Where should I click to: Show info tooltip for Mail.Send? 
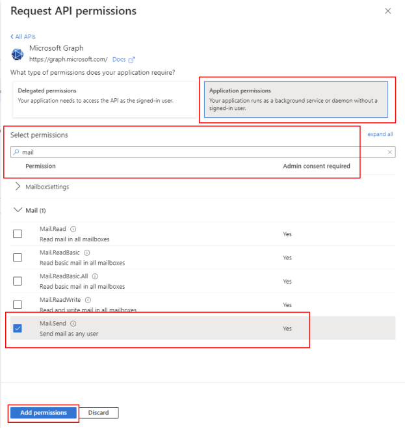pos(73,323)
